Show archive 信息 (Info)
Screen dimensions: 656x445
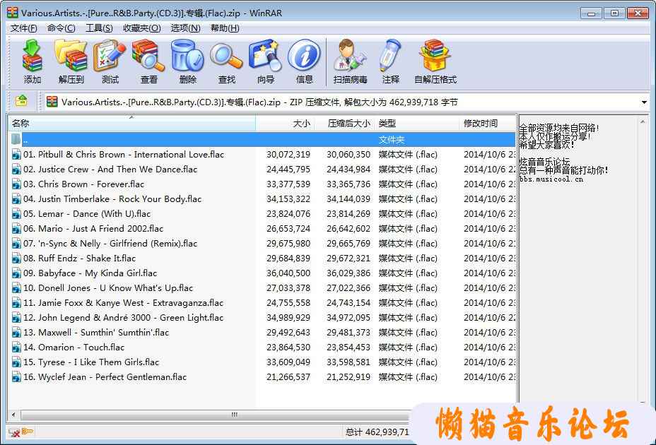(x=304, y=61)
